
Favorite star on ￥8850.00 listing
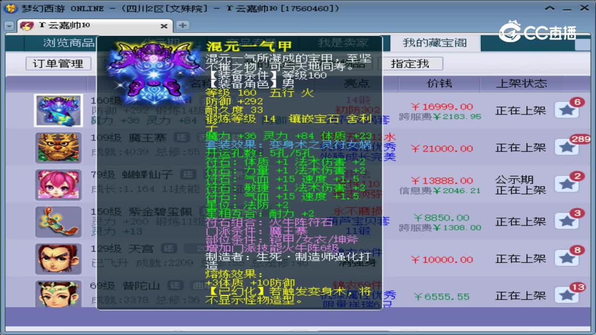(567, 221)
